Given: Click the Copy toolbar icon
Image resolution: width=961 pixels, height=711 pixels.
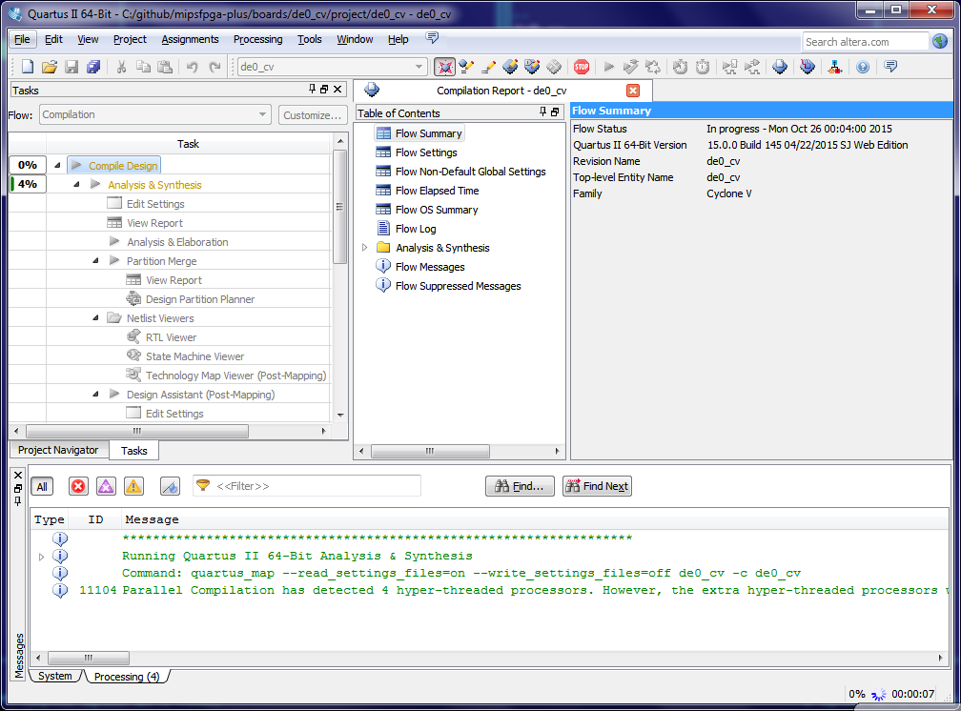Looking at the screenshot, I should coord(143,66).
